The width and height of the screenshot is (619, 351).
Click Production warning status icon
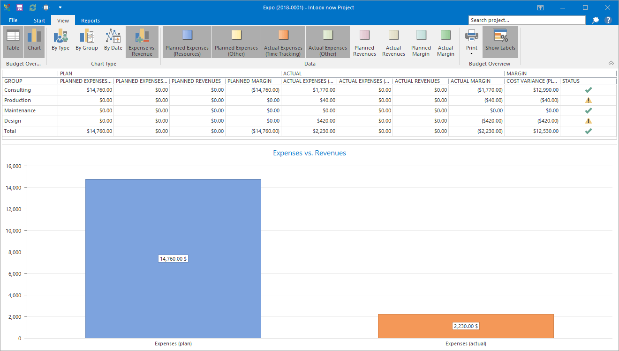coord(589,100)
